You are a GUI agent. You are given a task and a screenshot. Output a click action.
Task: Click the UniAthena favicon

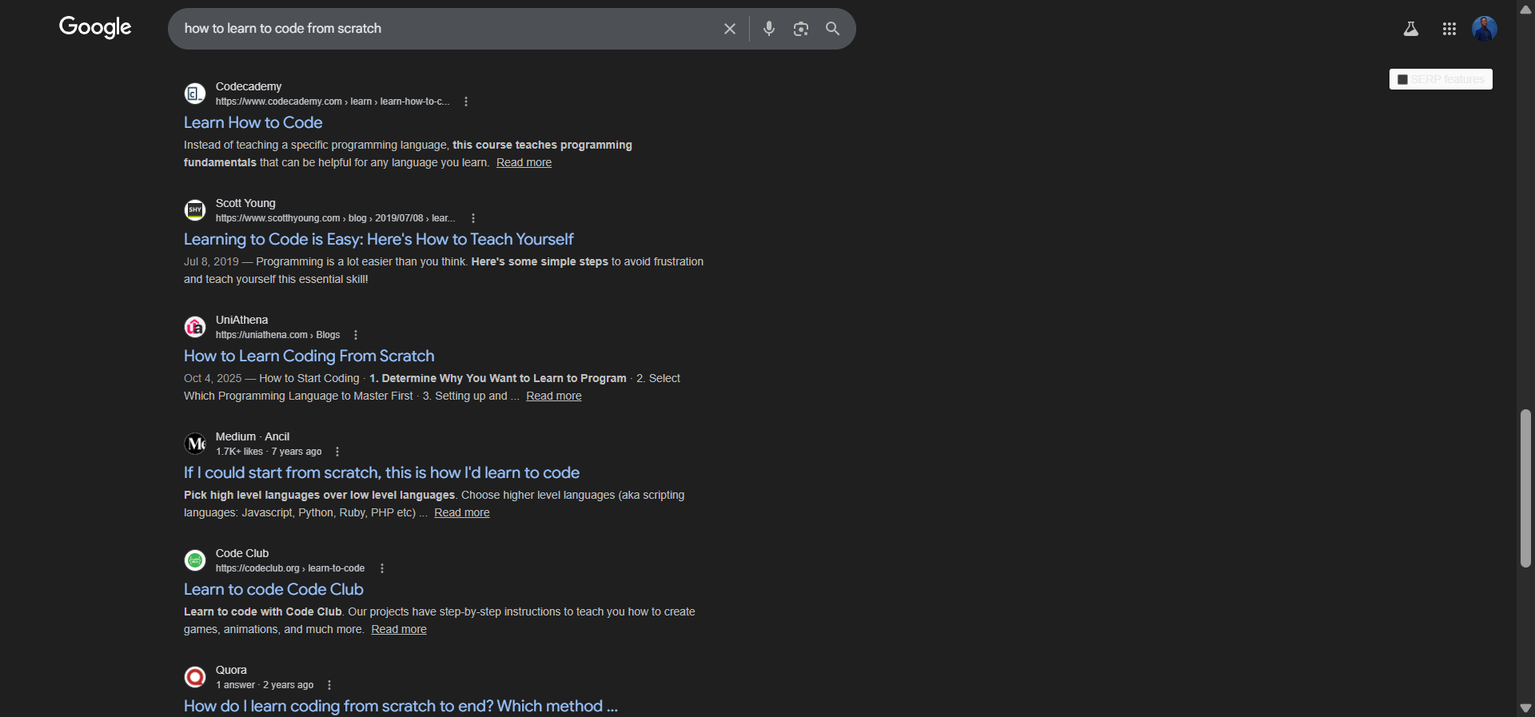pos(195,327)
